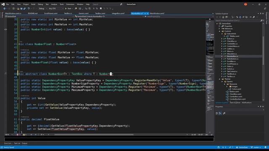
Task: Open the Debug menu
Action: pos(40,4)
